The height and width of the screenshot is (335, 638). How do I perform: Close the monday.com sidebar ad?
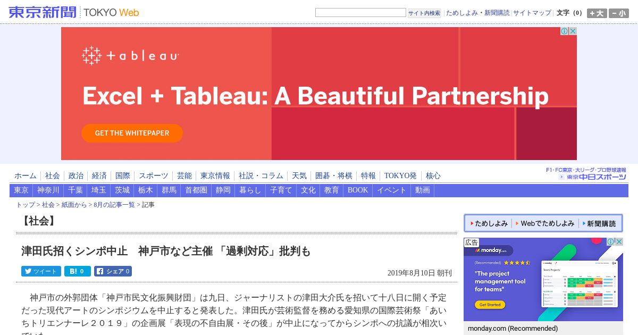619,242
